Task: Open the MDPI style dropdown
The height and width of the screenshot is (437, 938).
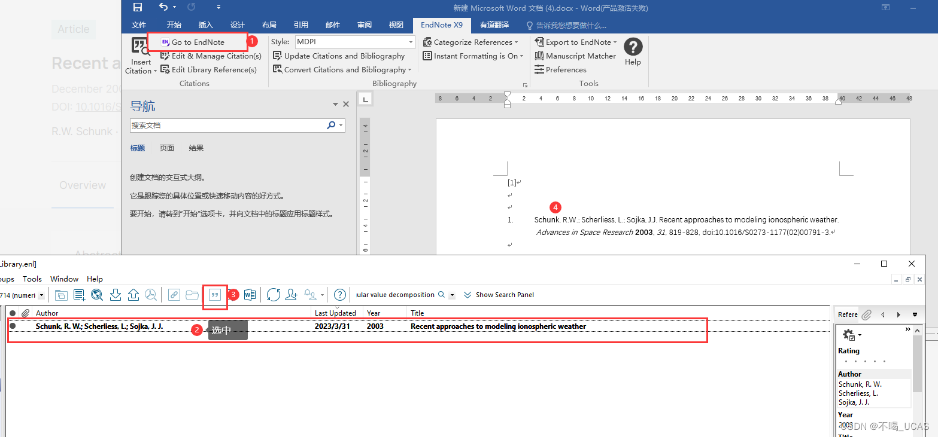Action: point(411,42)
